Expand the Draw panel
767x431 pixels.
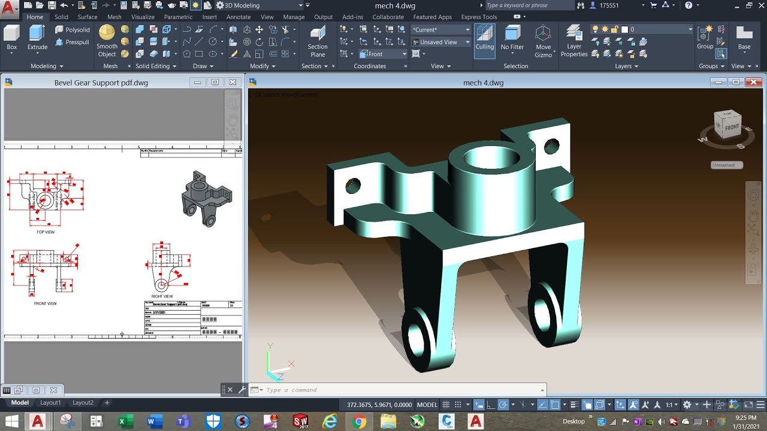203,66
